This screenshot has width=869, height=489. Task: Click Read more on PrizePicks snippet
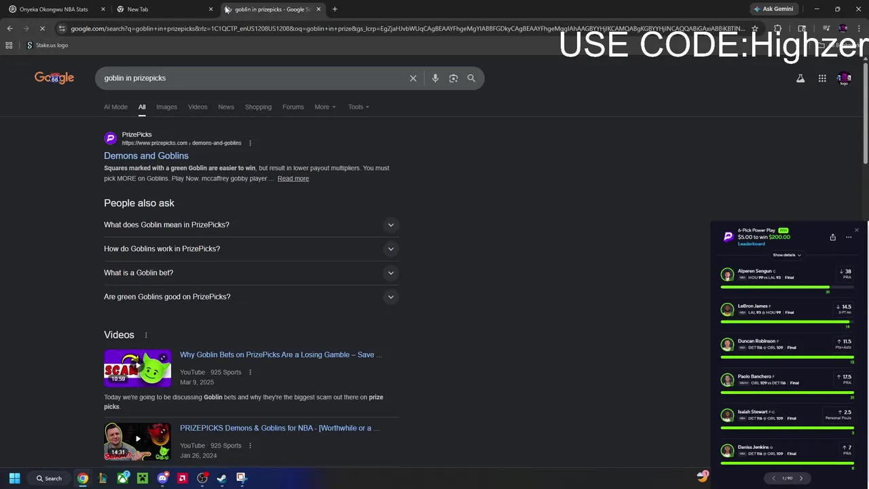pyautogui.click(x=293, y=179)
